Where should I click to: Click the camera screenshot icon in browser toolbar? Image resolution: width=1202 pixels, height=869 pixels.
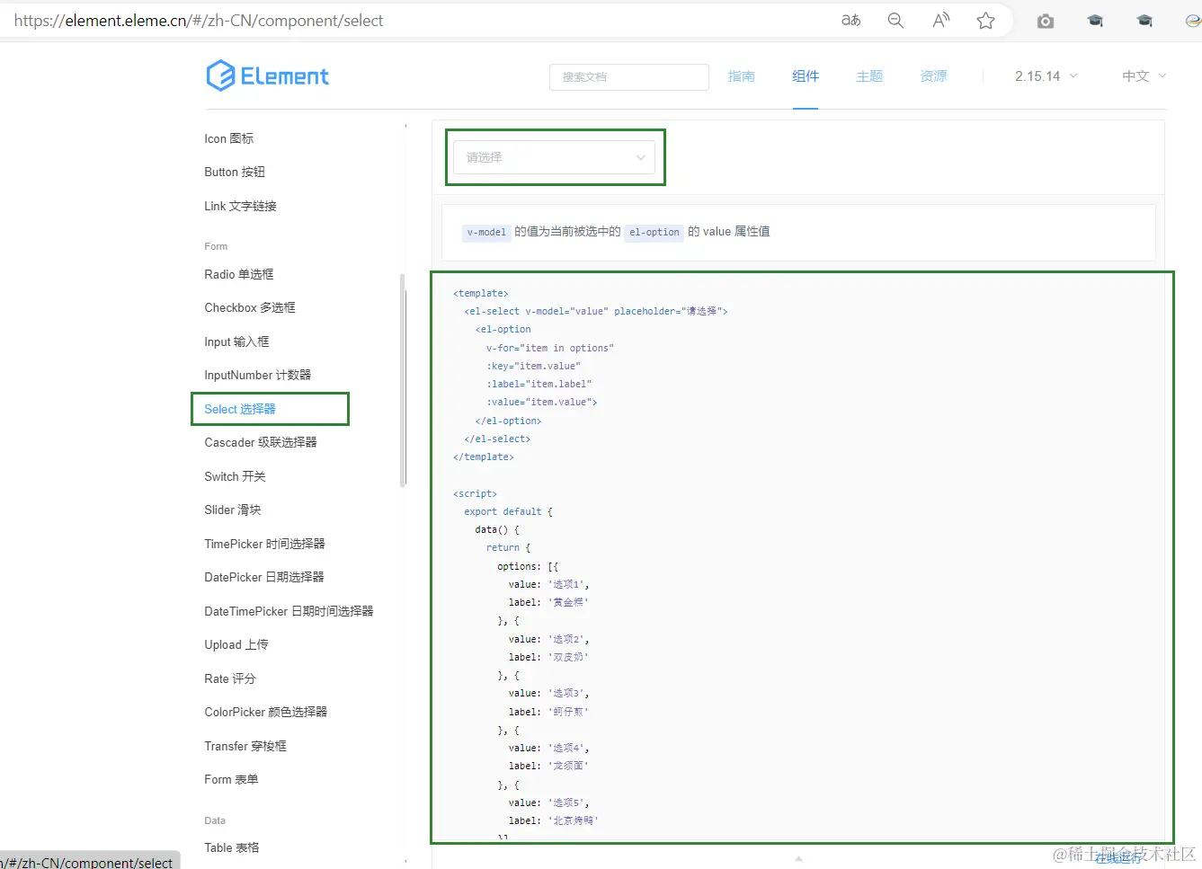[1045, 21]
